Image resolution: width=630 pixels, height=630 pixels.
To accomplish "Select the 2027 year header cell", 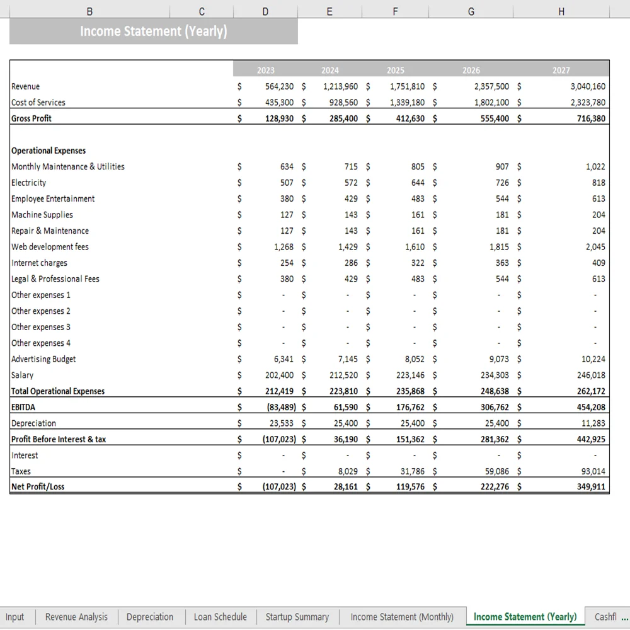I will click(561, 70).
